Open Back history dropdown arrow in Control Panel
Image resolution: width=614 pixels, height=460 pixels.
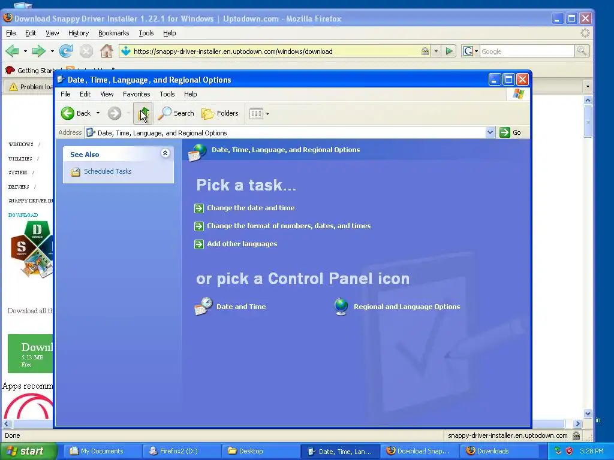pyautogui.click(x=98, y=113)
